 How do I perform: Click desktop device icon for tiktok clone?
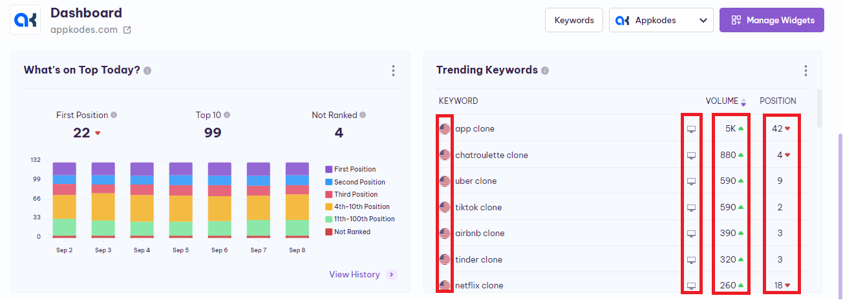(x=691, y=208)
